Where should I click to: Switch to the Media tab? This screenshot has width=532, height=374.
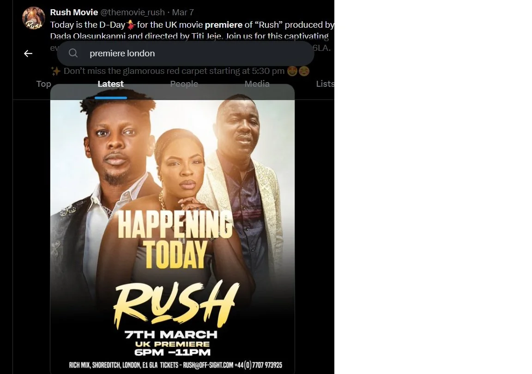click(x=257, y=84)
